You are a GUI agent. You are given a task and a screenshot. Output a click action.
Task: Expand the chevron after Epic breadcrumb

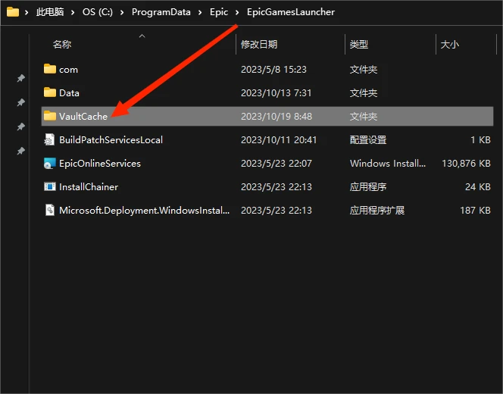(x=237, y=13)
